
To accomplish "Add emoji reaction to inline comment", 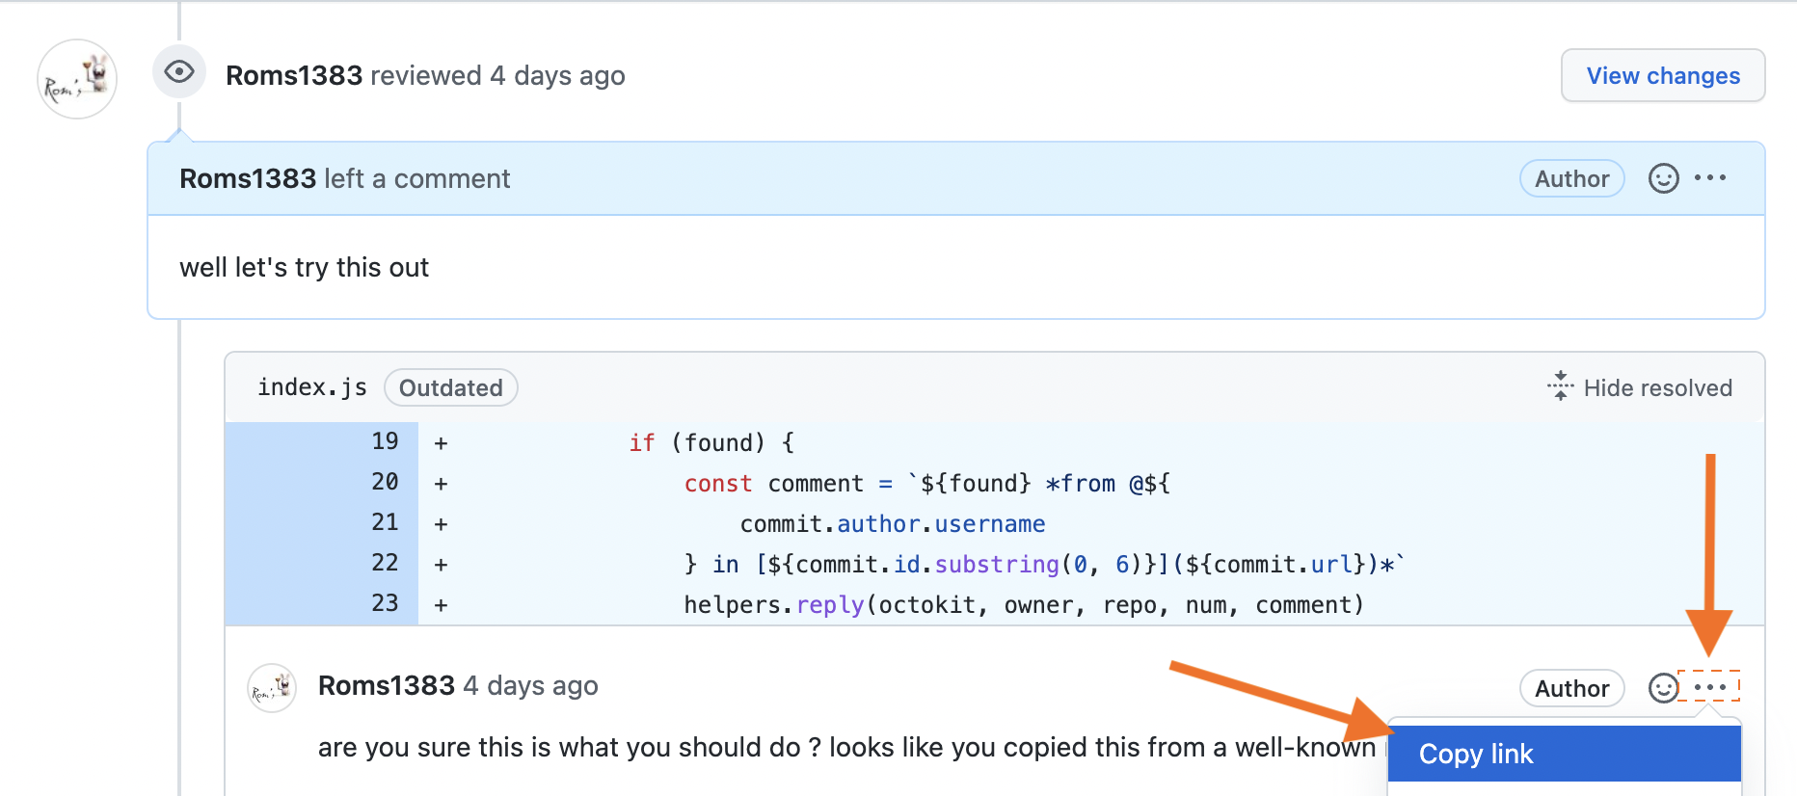I will [1663, 688].
